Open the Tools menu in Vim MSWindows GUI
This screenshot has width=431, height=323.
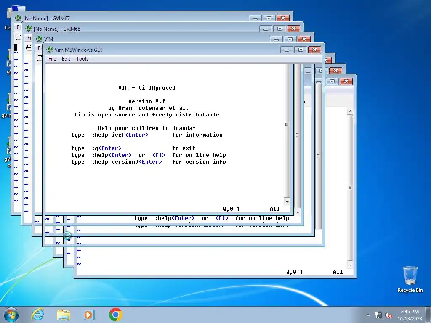pyautogui.click(x=82, y=59)
